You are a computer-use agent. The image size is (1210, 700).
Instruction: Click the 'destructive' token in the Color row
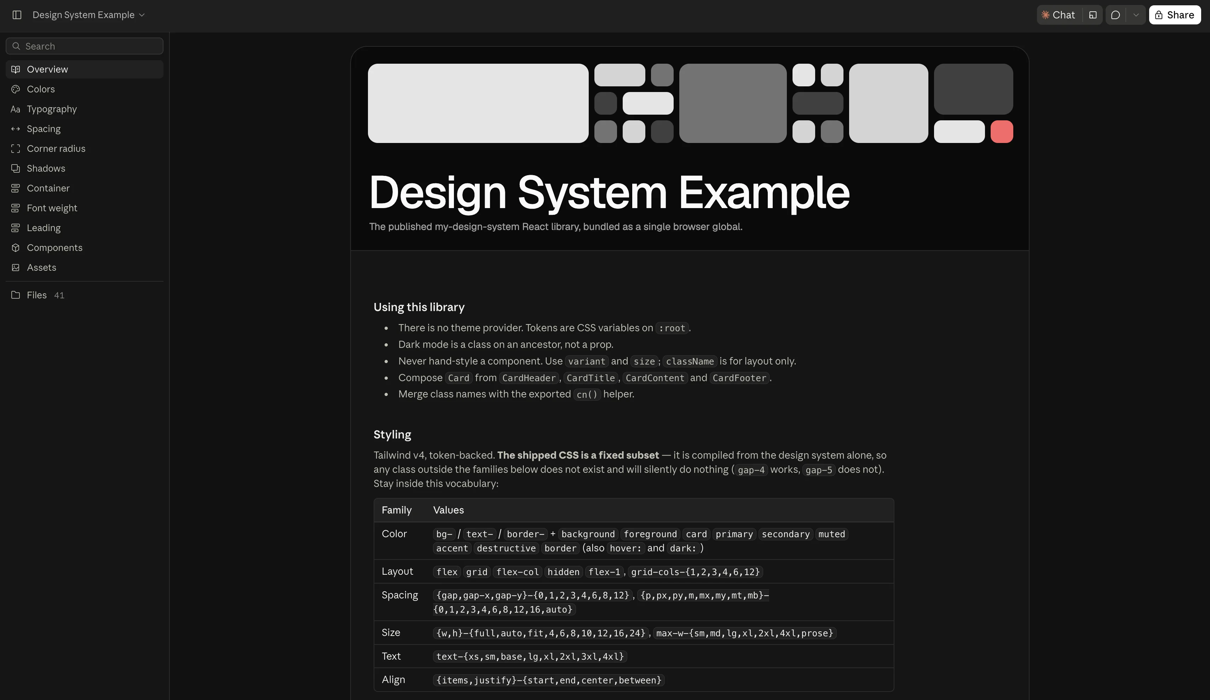pyautogui.click(x=506, y=548)
